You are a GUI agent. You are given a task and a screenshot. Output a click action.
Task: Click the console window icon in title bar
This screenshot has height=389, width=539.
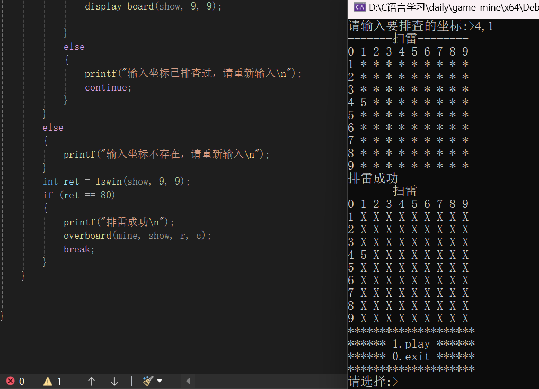[x=359, y=7]
